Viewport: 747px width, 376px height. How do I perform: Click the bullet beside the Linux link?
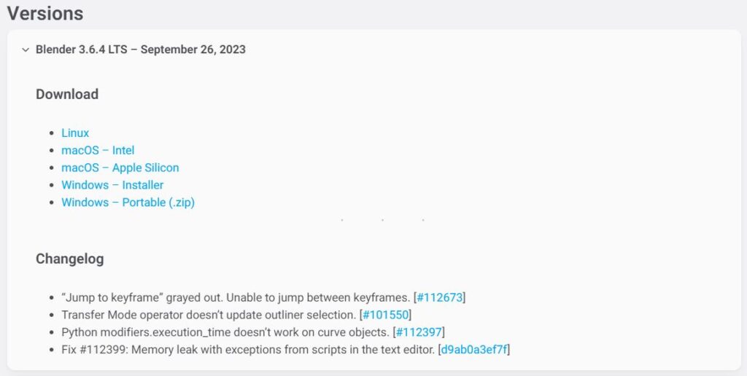click(51, 133)
